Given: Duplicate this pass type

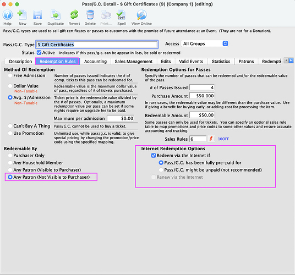Looking at the screenshot, I should point(56,15).
